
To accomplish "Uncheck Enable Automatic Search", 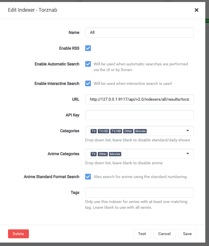I will point(88,64).
